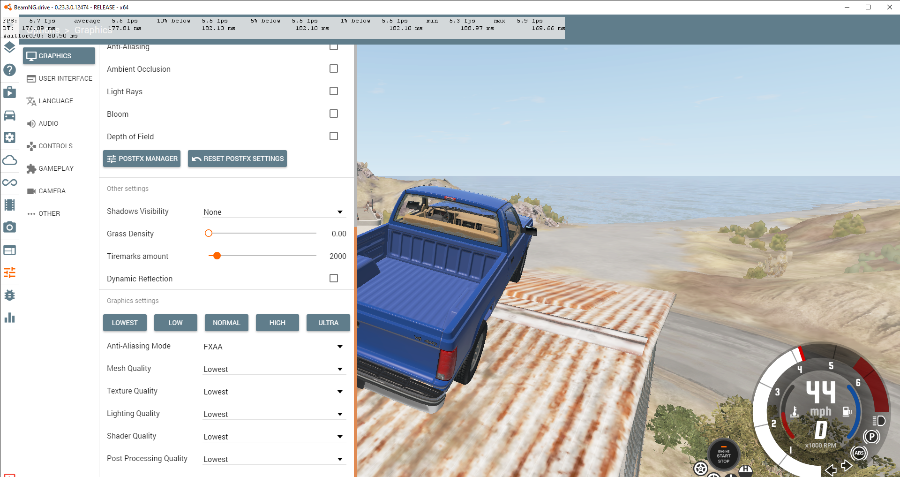Click Reset PostFX Settings

click(237, 159)
